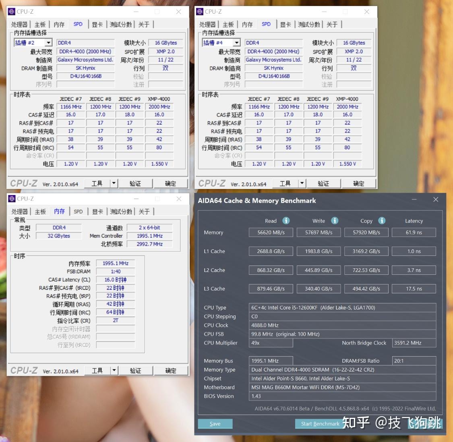Click 内存频率 value 1995.1 MHz in CPU-Z
This screenshot has width=453, height=442.
point(116,263)
